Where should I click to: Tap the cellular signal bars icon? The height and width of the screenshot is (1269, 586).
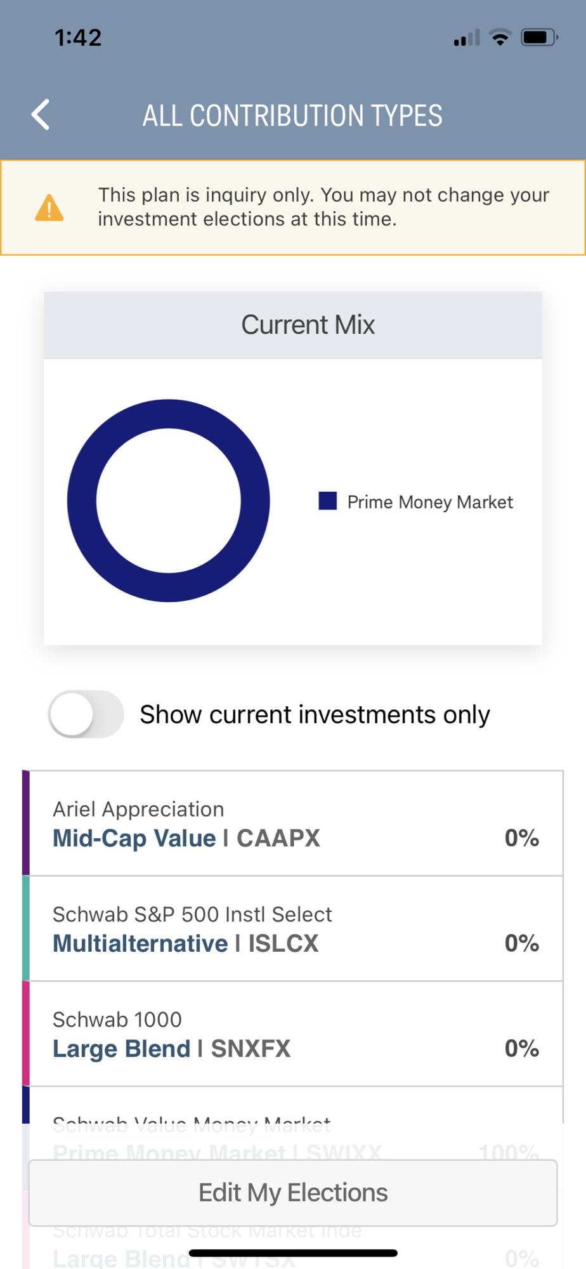[x=467, y=39]
